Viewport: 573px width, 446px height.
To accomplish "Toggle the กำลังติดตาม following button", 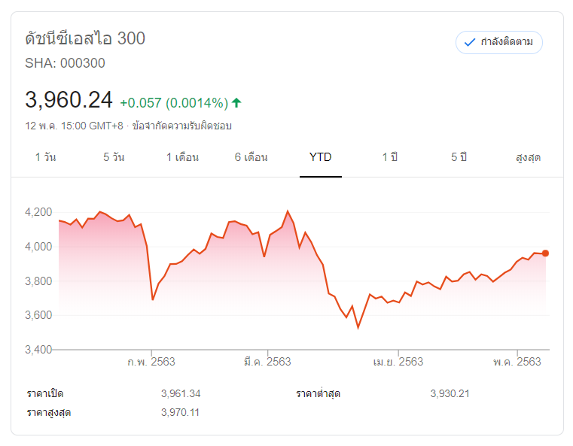I will (498, 42).
